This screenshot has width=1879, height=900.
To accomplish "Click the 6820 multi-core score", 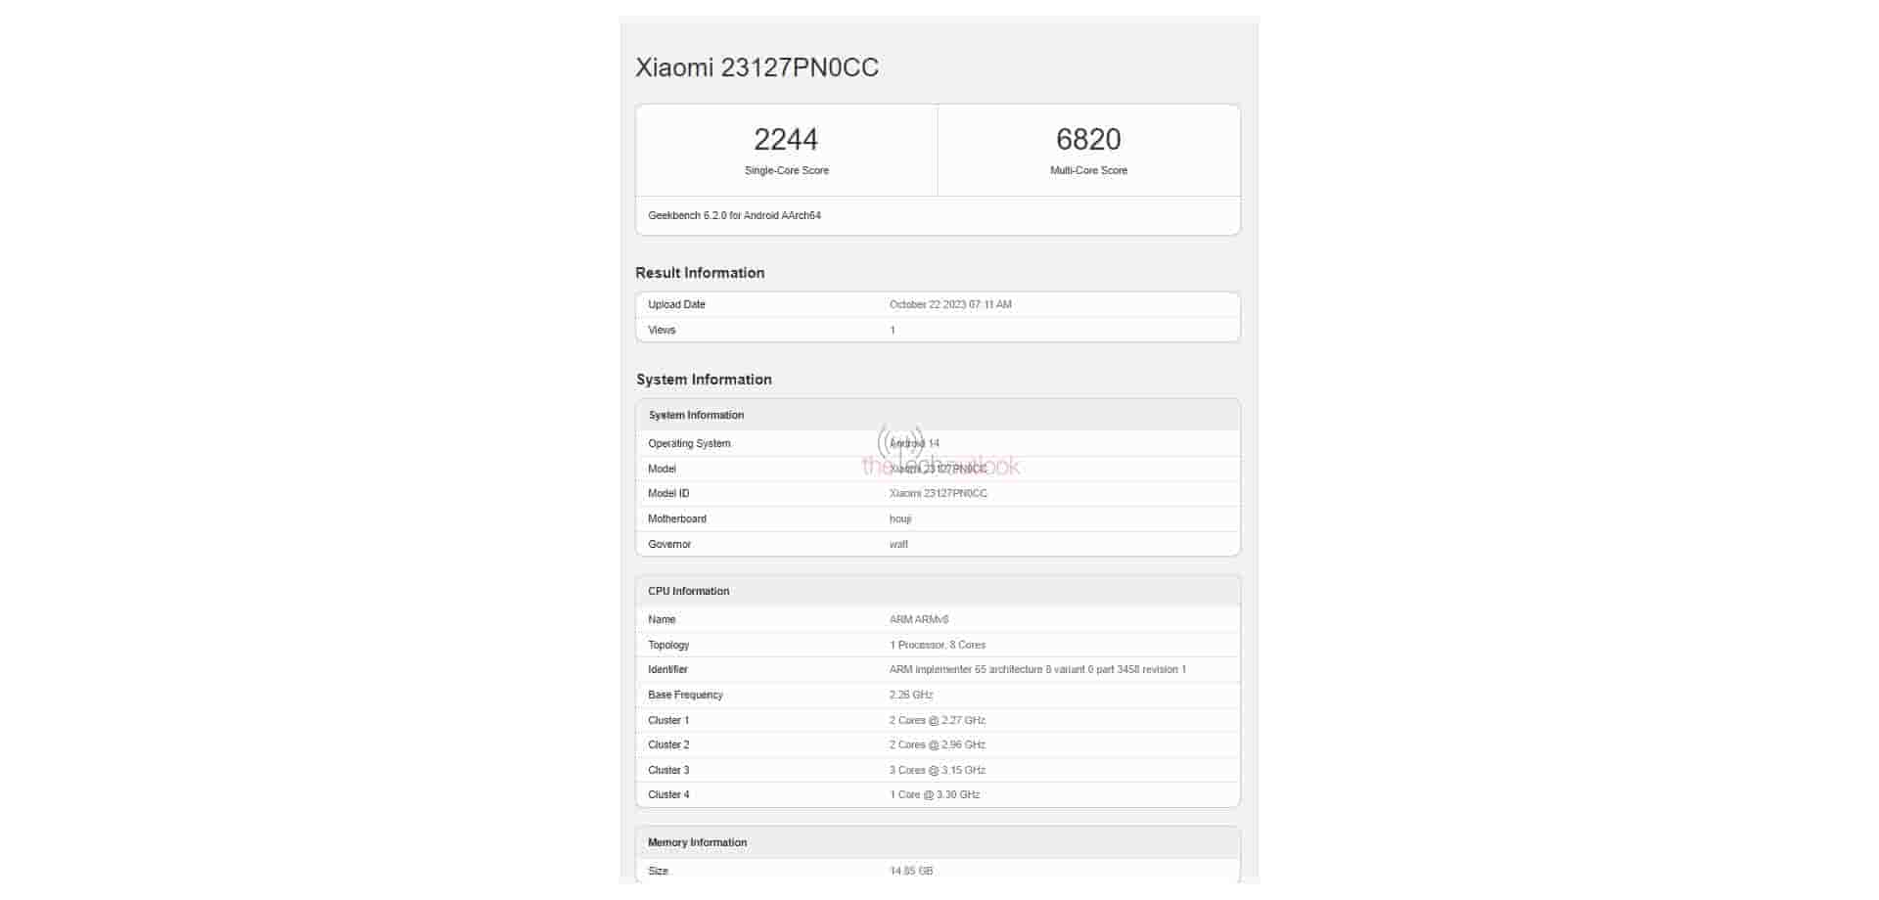I will [x=1088, y=140].
